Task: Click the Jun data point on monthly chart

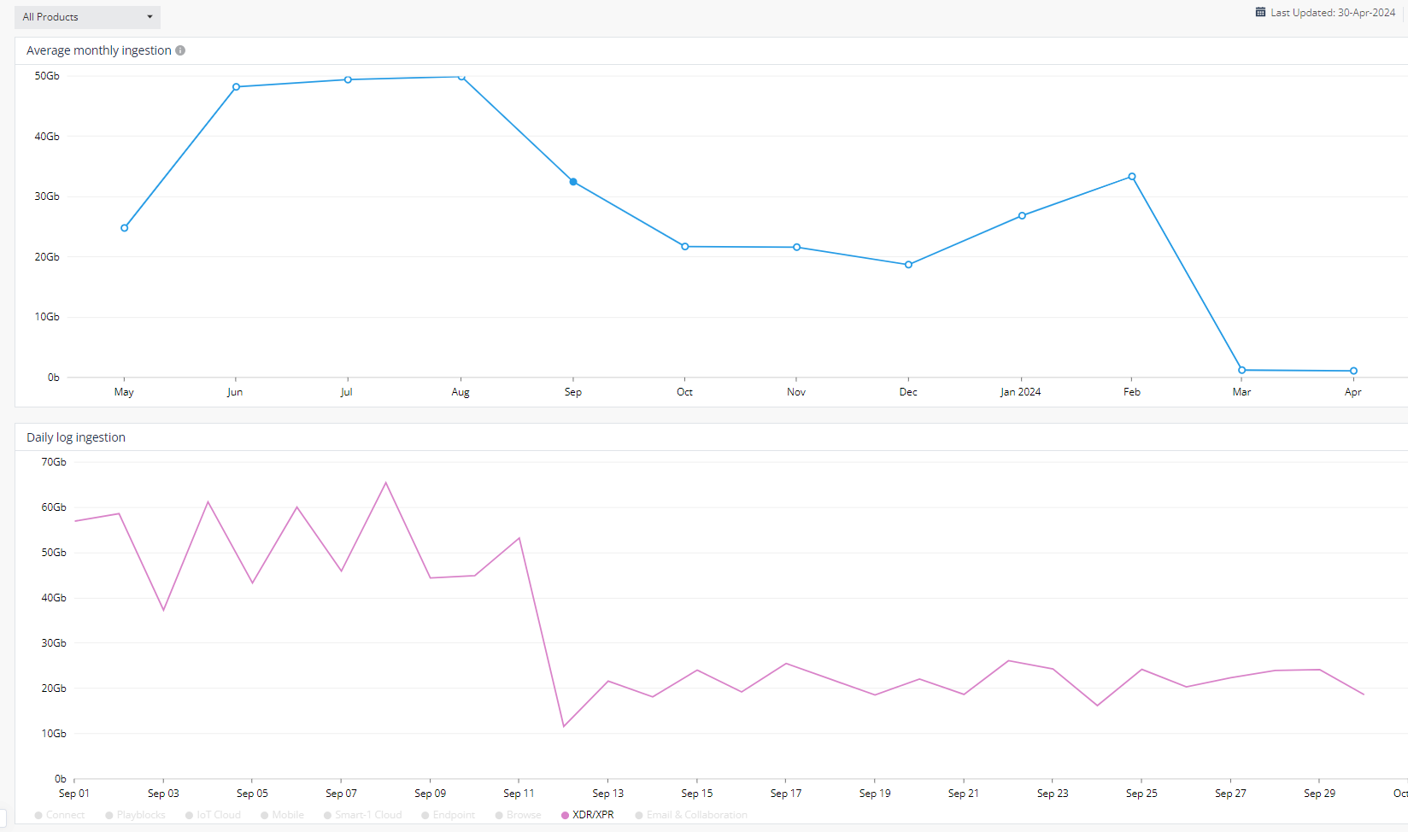Action: click(237, 87)
